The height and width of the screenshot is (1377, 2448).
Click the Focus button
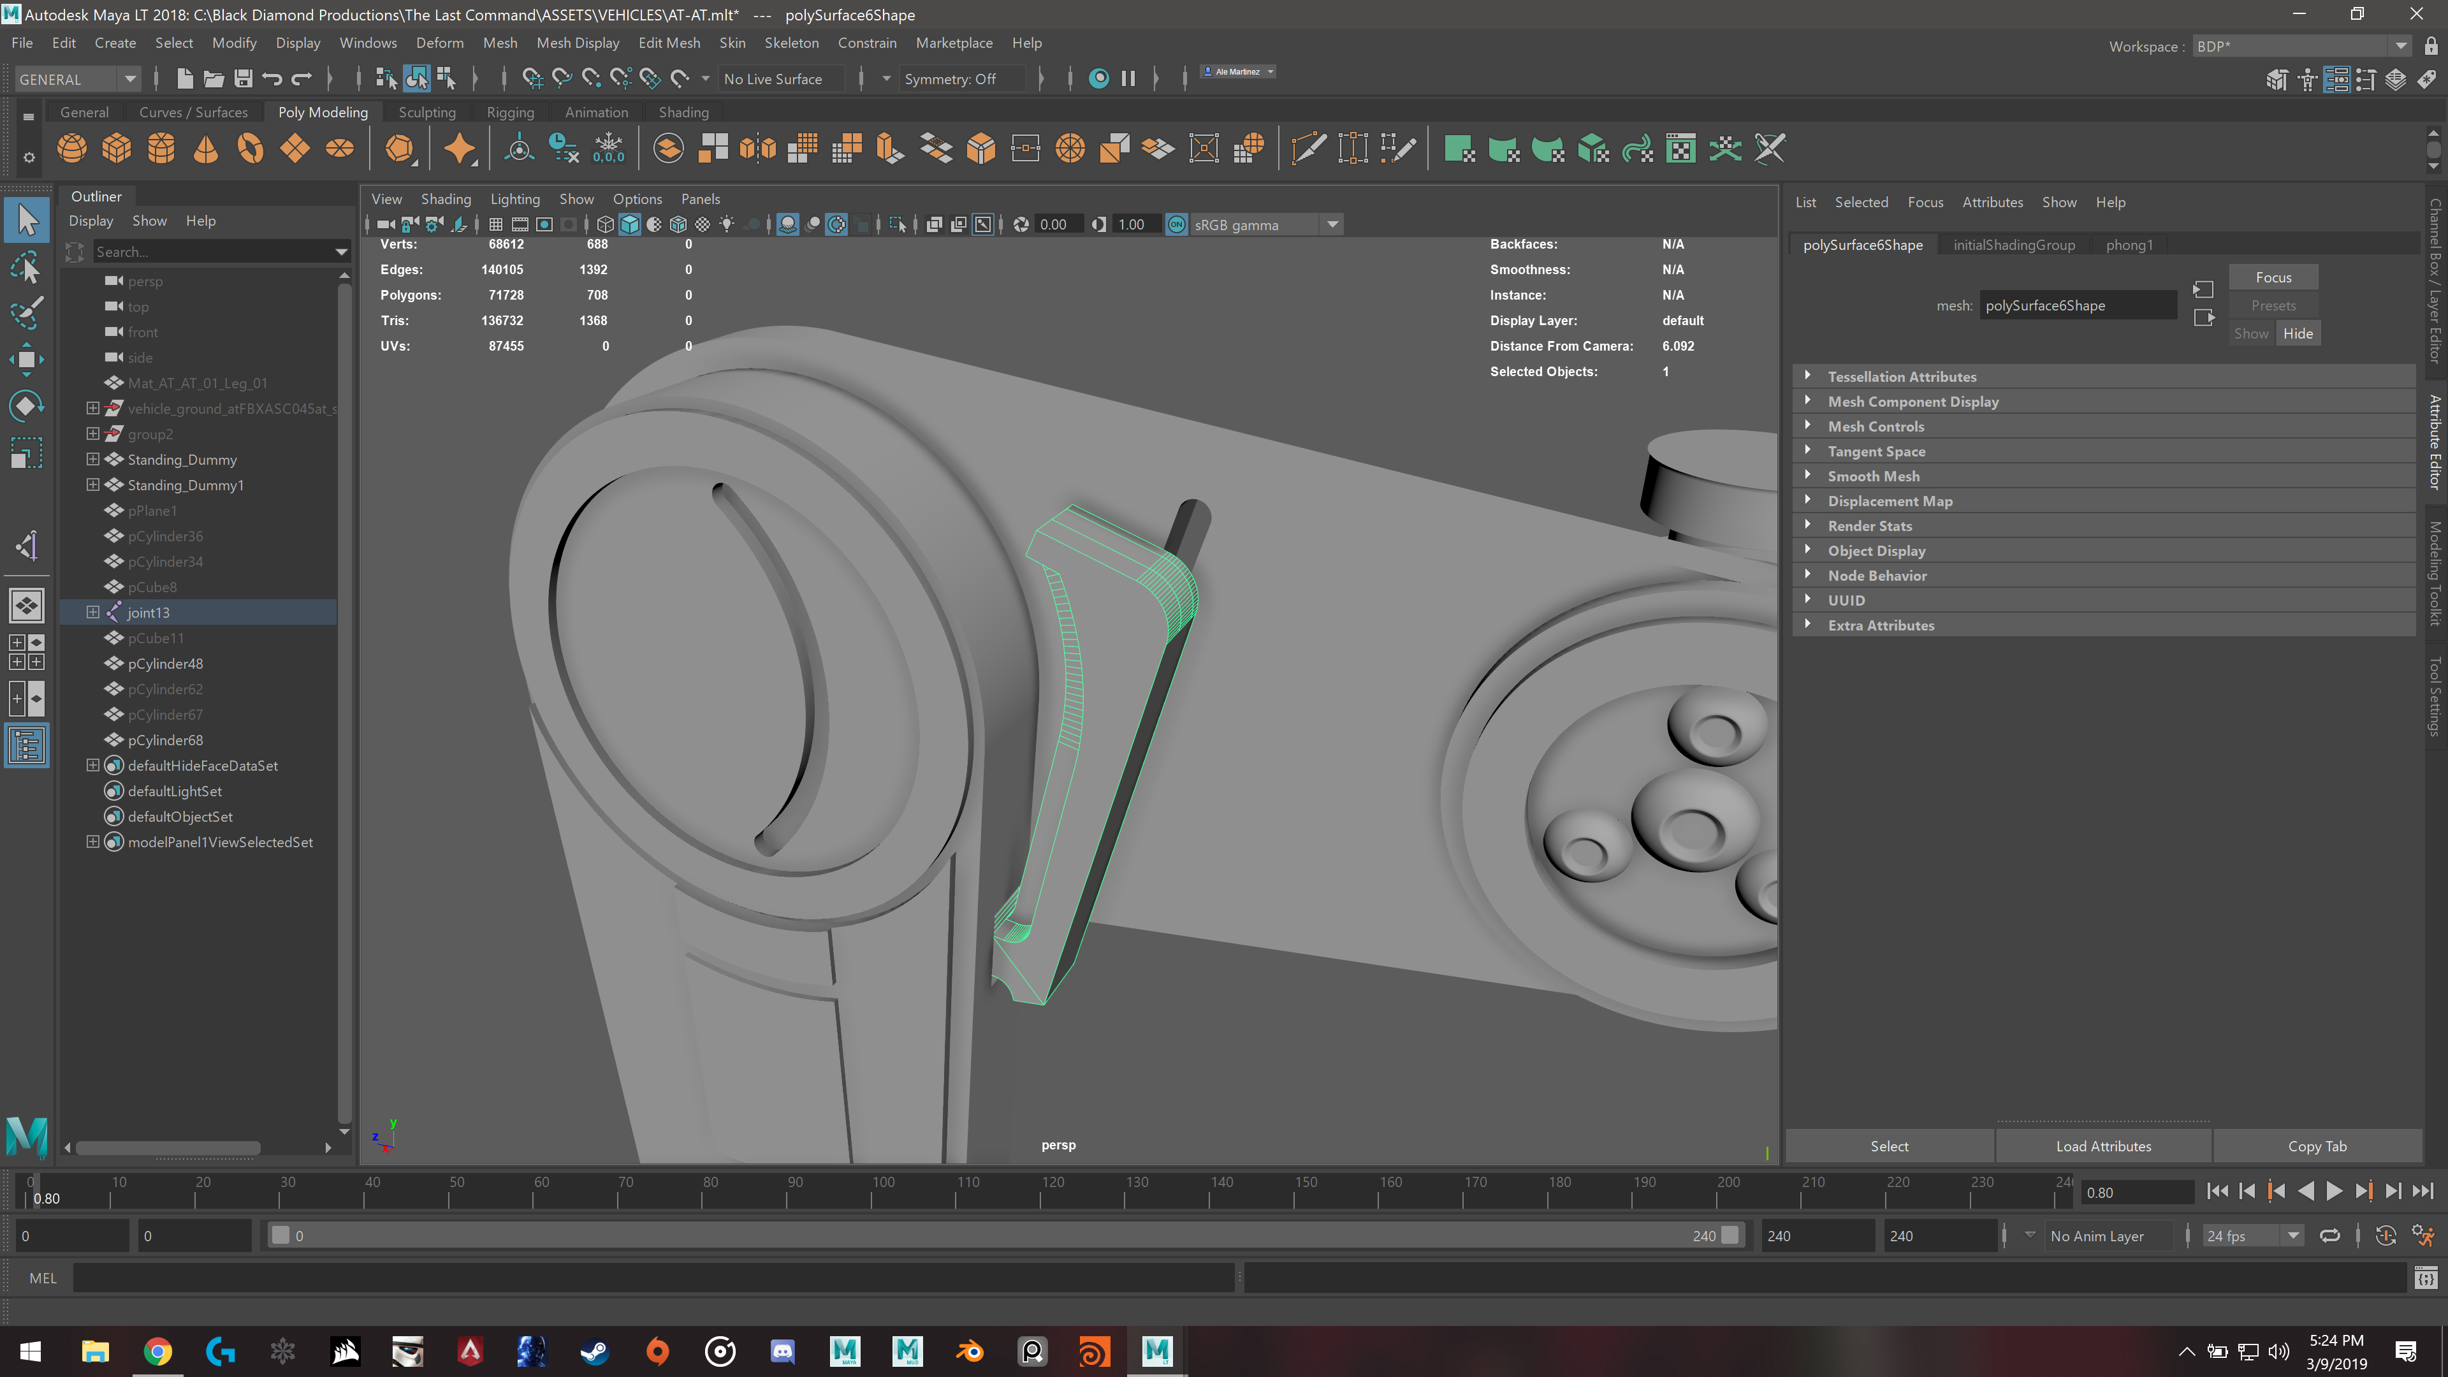coord(2273,277)
